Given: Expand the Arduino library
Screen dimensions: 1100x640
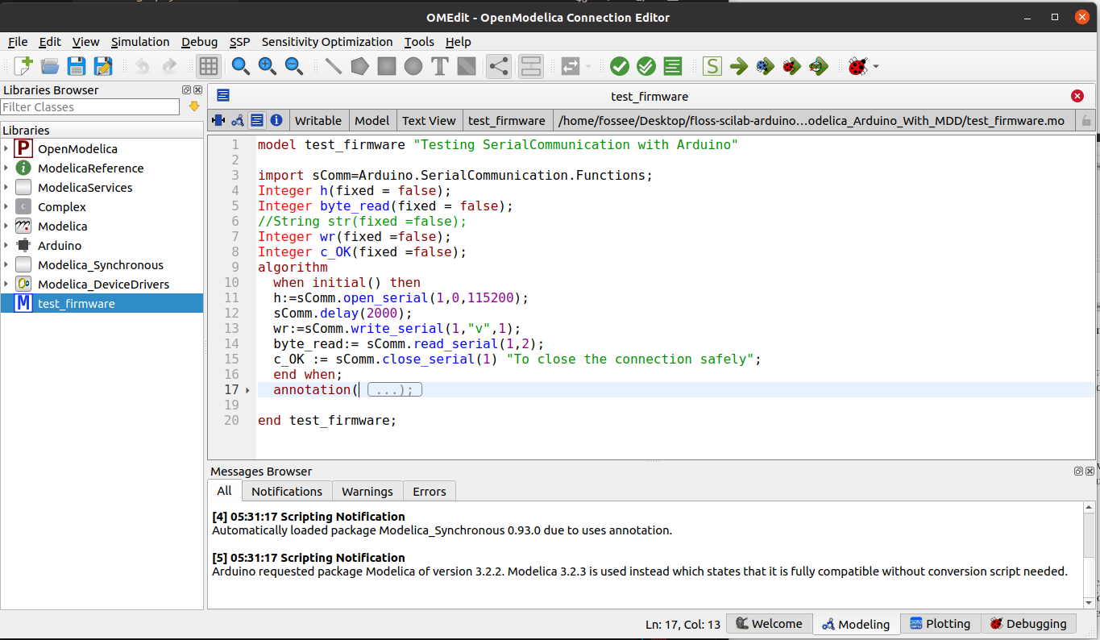Looking at the screenshot, I should 6,245.
